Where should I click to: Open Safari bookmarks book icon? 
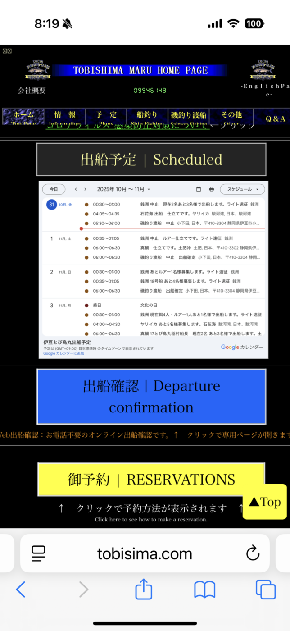204,590
